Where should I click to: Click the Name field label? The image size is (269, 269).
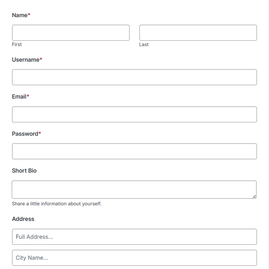(x=20, y=15)
